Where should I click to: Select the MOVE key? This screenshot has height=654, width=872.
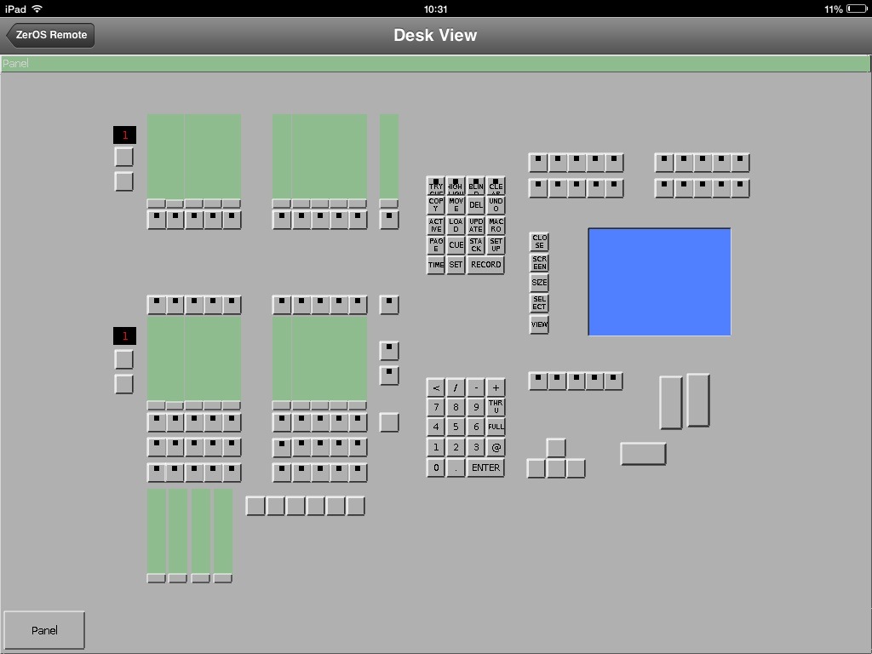[456, 204]
